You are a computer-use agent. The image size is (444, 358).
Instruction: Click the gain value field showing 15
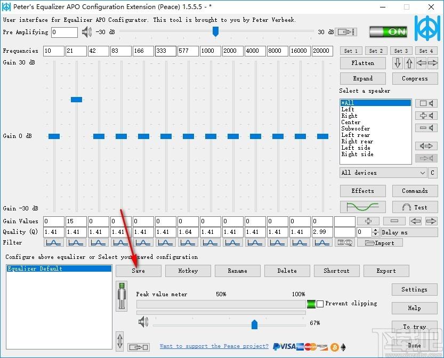(76, 221)
